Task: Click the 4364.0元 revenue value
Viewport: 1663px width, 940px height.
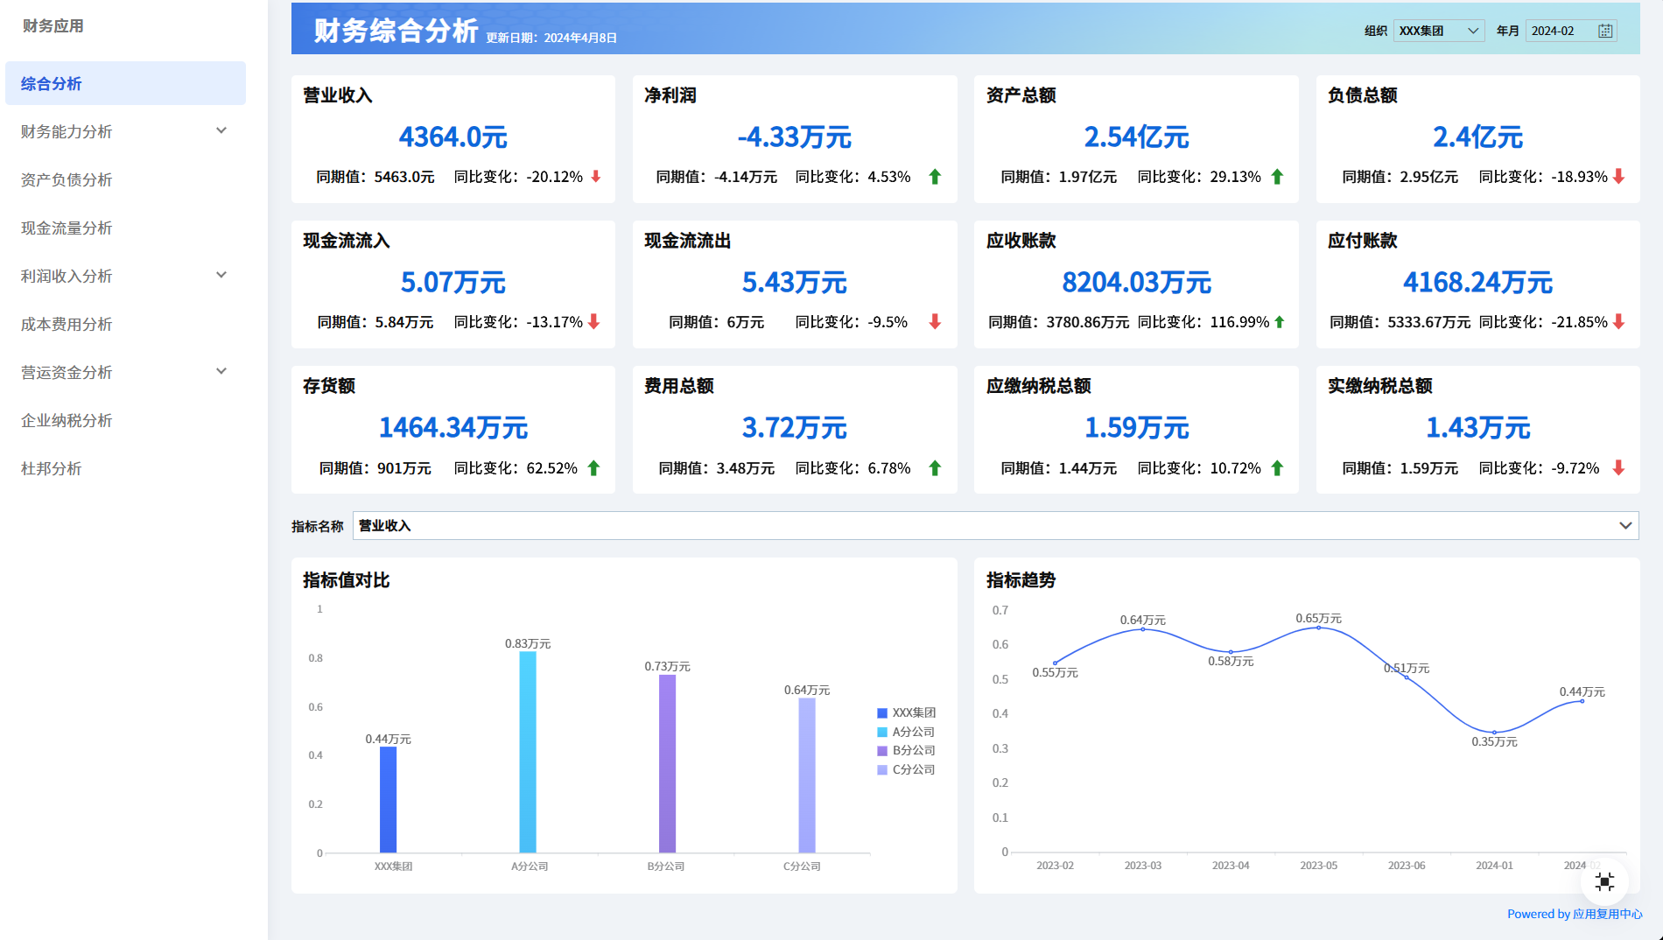Action: click(453, 137)
